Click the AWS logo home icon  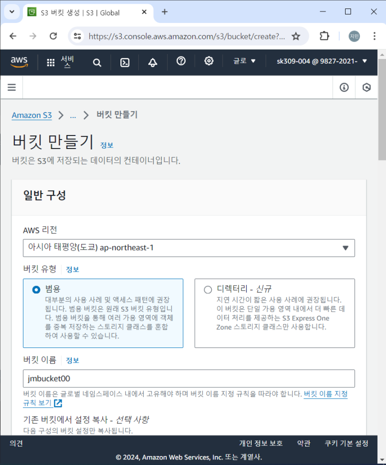19,61
